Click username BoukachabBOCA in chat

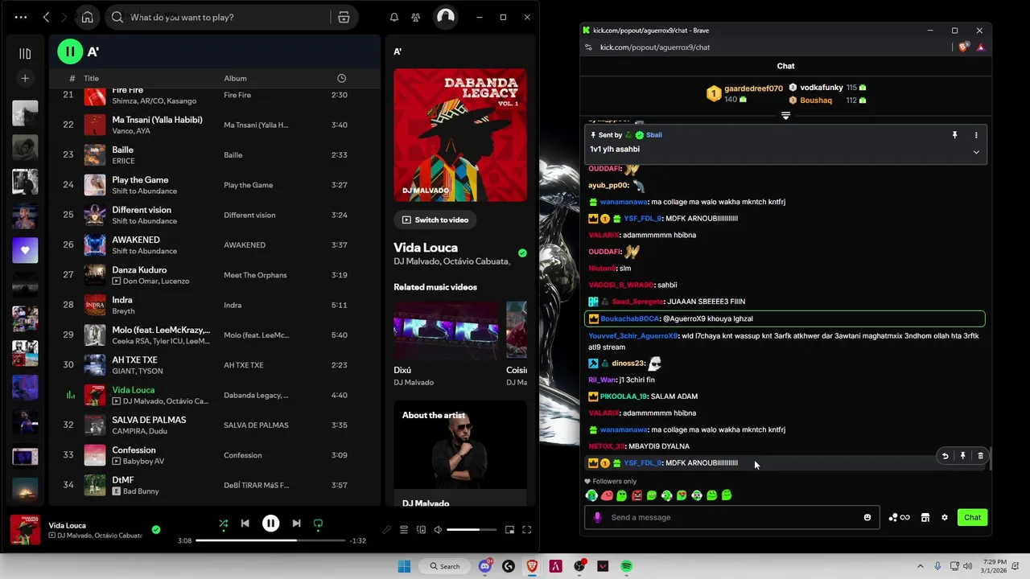click(629, 318)
